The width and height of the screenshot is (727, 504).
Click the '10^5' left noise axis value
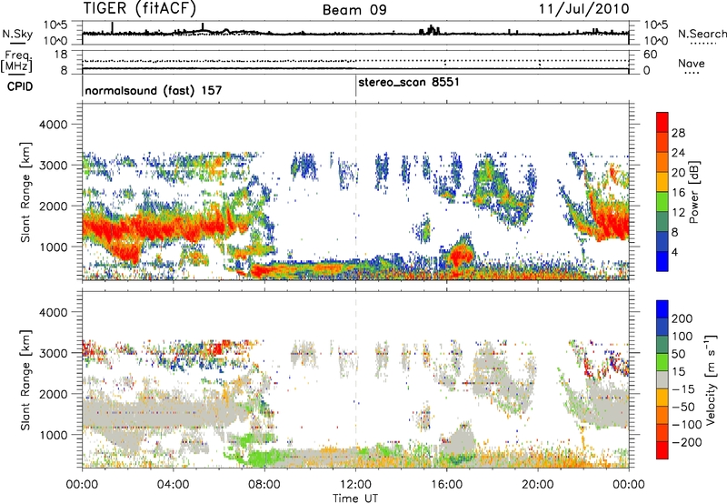click(x=56, y=25)
